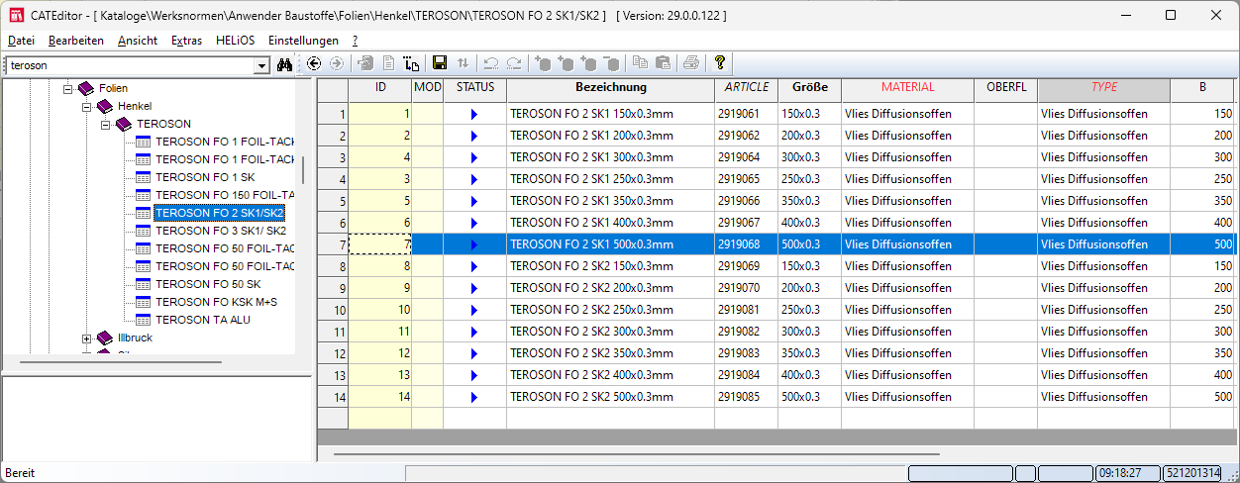
Task: Click the Größe column header
Action: tap(809, 88)
